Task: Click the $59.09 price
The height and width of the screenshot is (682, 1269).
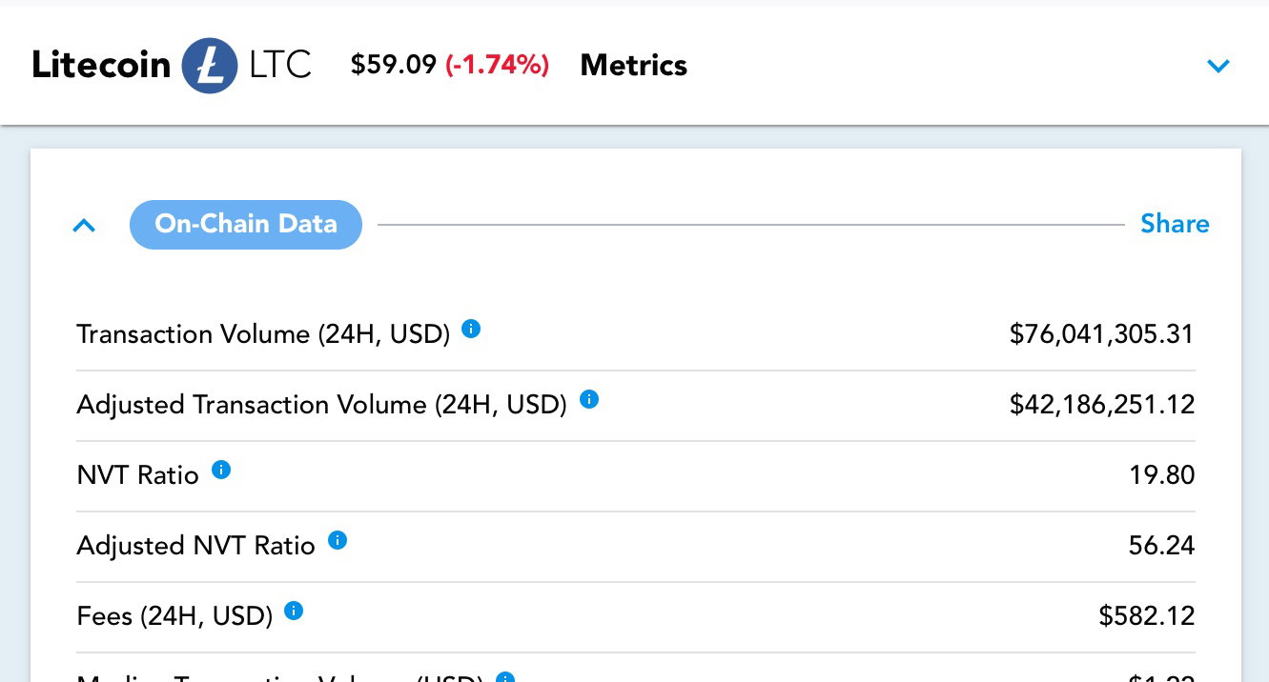Action: [394, 65]
